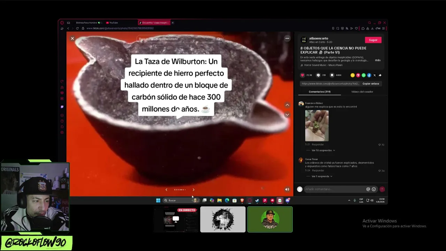Screen dimensions: 446x251
Task: Open more share options arrow
Action: tap(380, 75)
